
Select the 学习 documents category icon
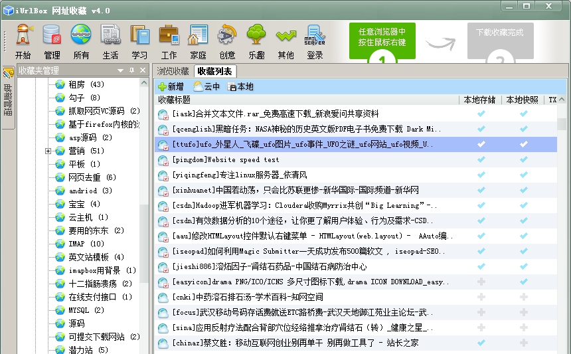click(x=140, y=42)
